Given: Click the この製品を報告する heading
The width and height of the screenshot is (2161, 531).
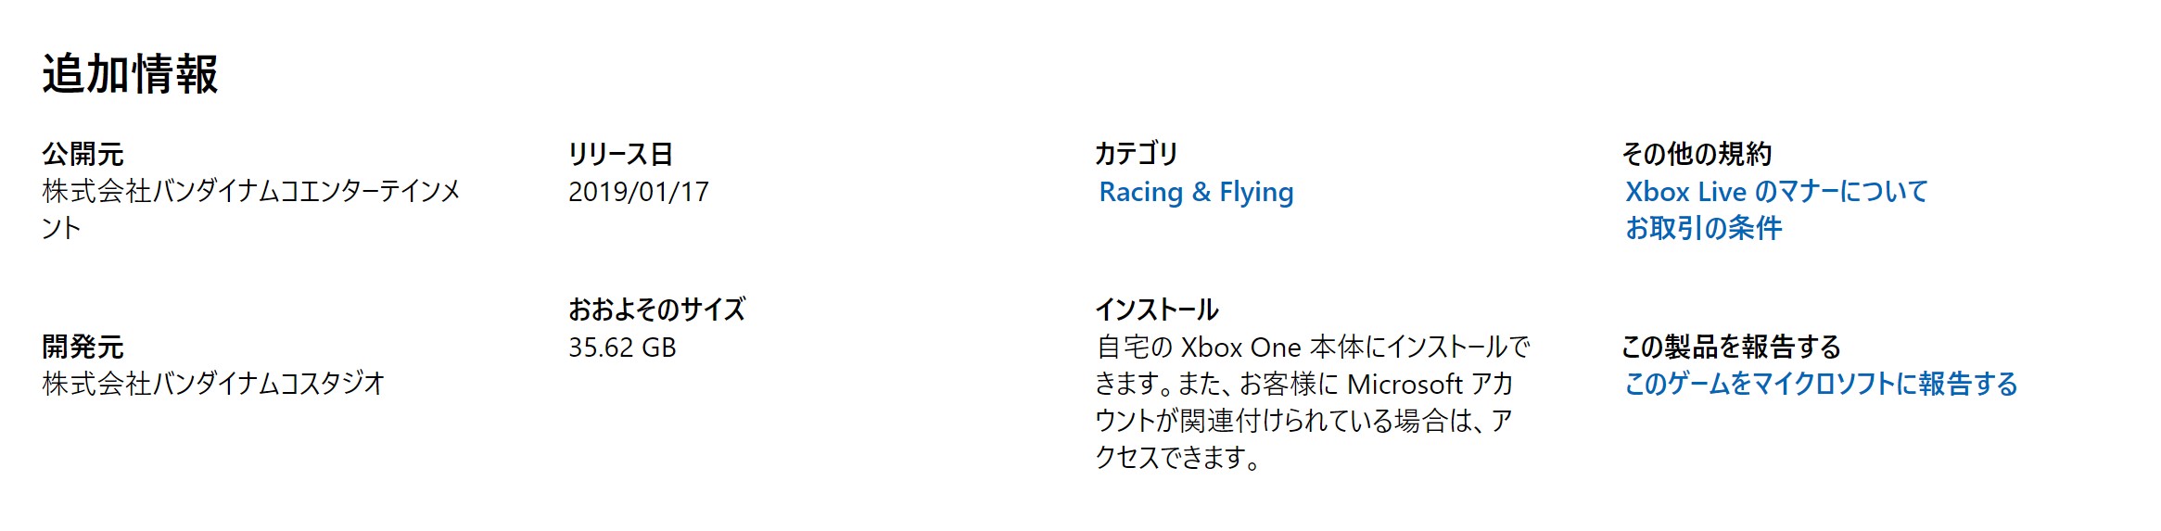Looking at the screenshot, I should click(x=1730, y=347).
